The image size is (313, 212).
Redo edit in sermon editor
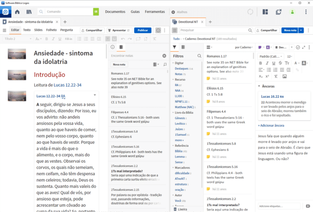pos(130,39)
